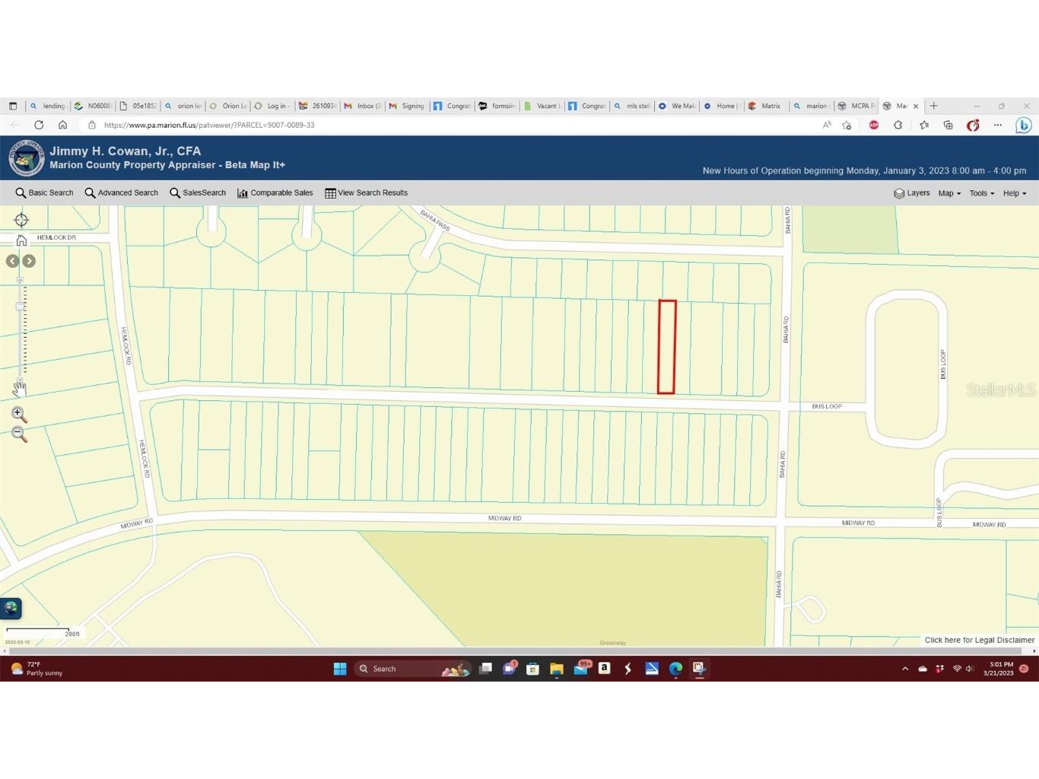Go to previous map extent arrow
The height and width of the screenshot is (779, 1039).
12,261
